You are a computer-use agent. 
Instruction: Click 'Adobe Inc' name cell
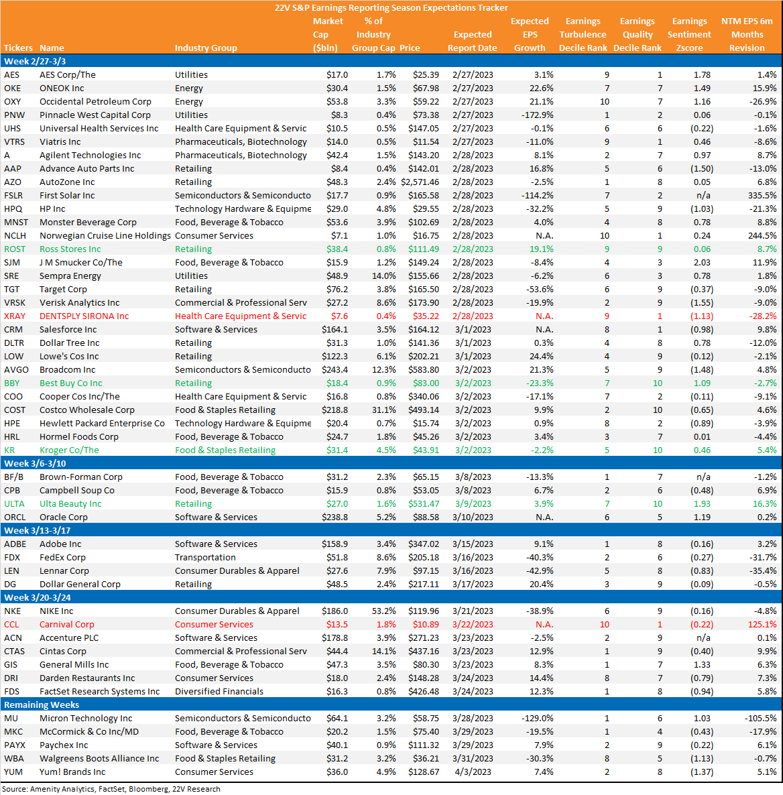click(60, 544)
